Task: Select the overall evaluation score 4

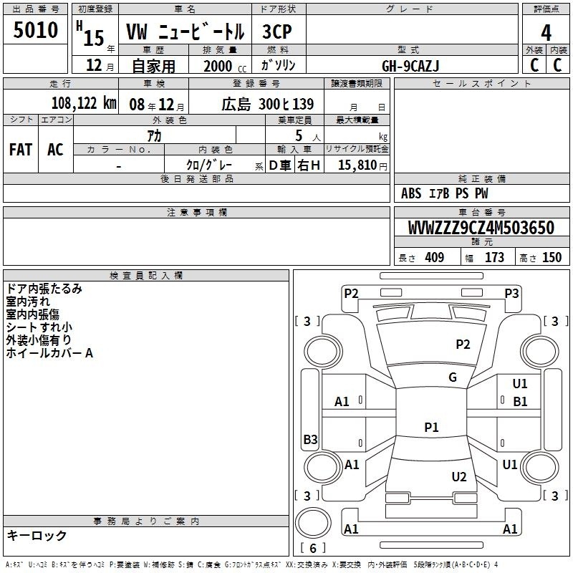Action: (546, 32)
